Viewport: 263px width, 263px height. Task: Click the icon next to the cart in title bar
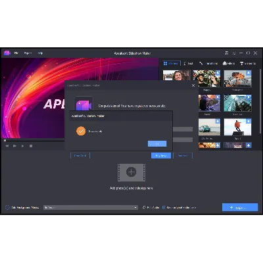[x=234, y=53]
